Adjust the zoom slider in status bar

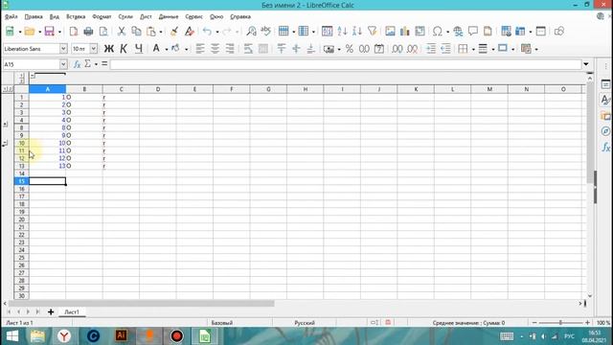pyautogui.click(x=560, y=323)
